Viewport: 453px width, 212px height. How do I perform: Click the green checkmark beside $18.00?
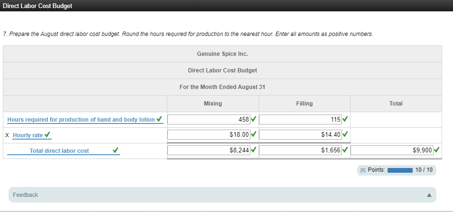(254, 134)
